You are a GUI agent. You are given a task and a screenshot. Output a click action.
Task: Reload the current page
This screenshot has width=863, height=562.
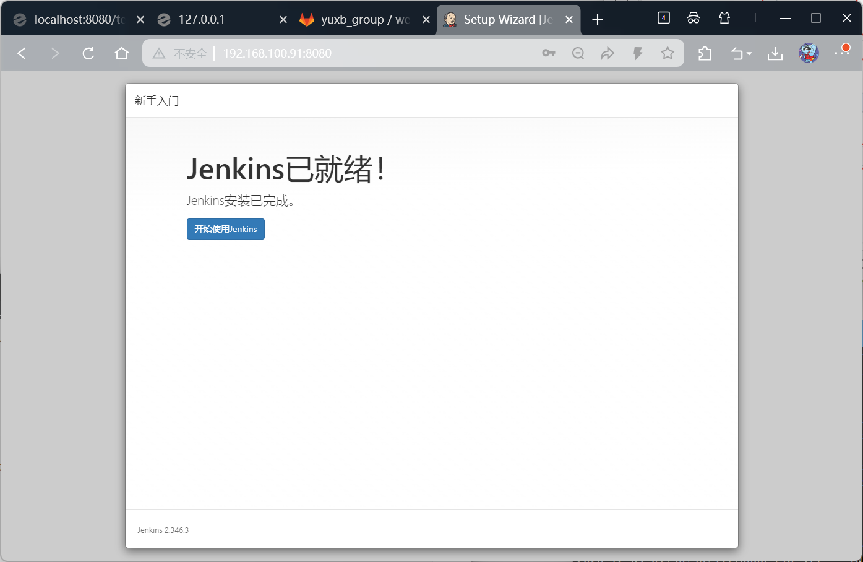[88, 53]
